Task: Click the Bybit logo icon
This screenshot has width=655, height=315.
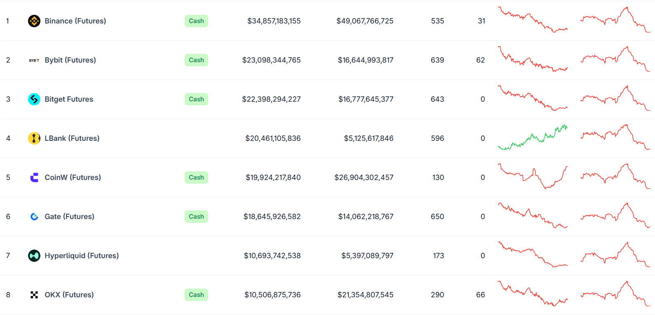Action: click(x=34, y=60)
